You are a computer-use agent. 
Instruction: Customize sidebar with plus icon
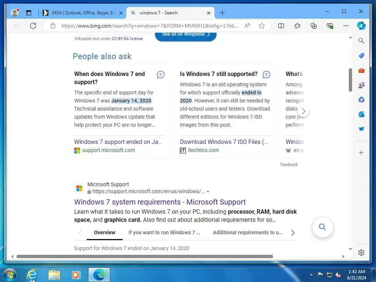click(x=361, y=152)
